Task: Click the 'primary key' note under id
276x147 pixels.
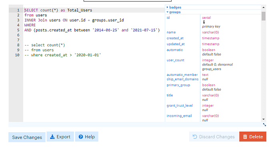Action: click(211, 26)
